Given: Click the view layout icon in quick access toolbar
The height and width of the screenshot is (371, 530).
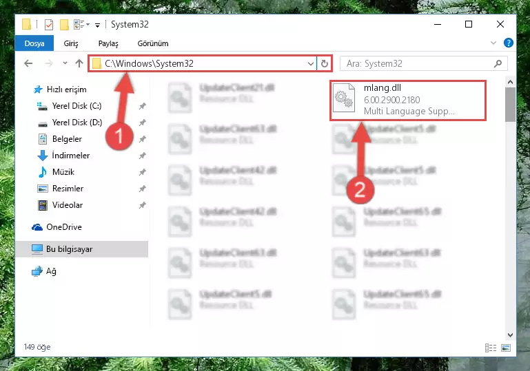Looking at the screenshot, I should coord(79,24).
